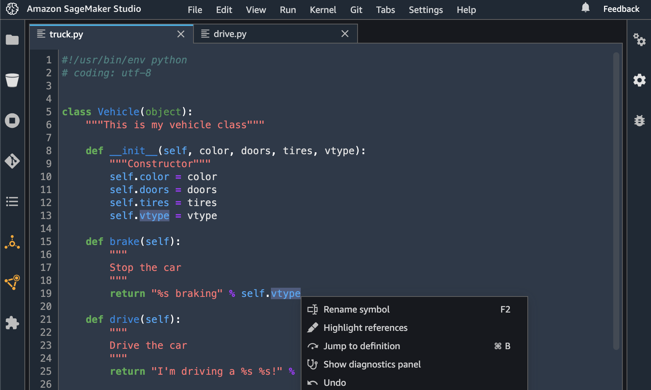The width and height of the screenshot is (651, 390).
Task: Open the Help menu
Action: (466, 10)
